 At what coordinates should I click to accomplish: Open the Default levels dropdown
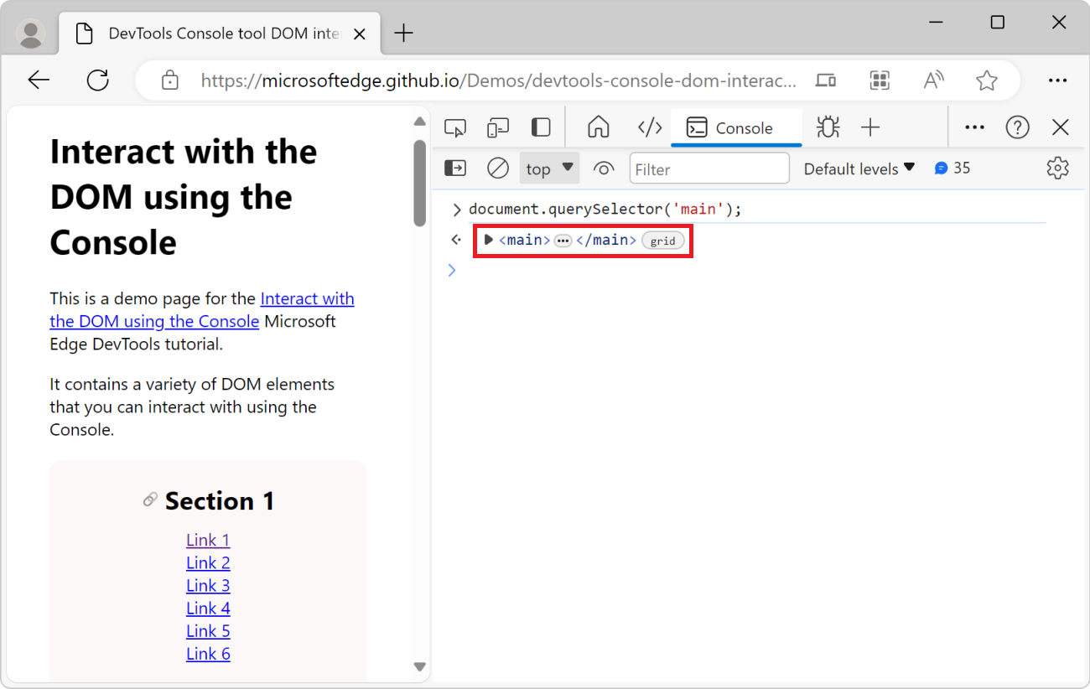(858, 168)
